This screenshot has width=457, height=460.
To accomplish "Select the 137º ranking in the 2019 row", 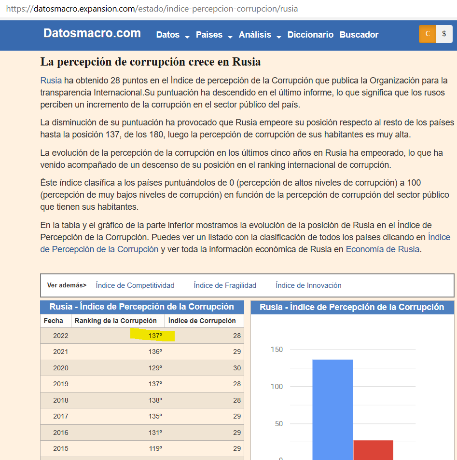I will pyautogui.click(x=155, y=384).
